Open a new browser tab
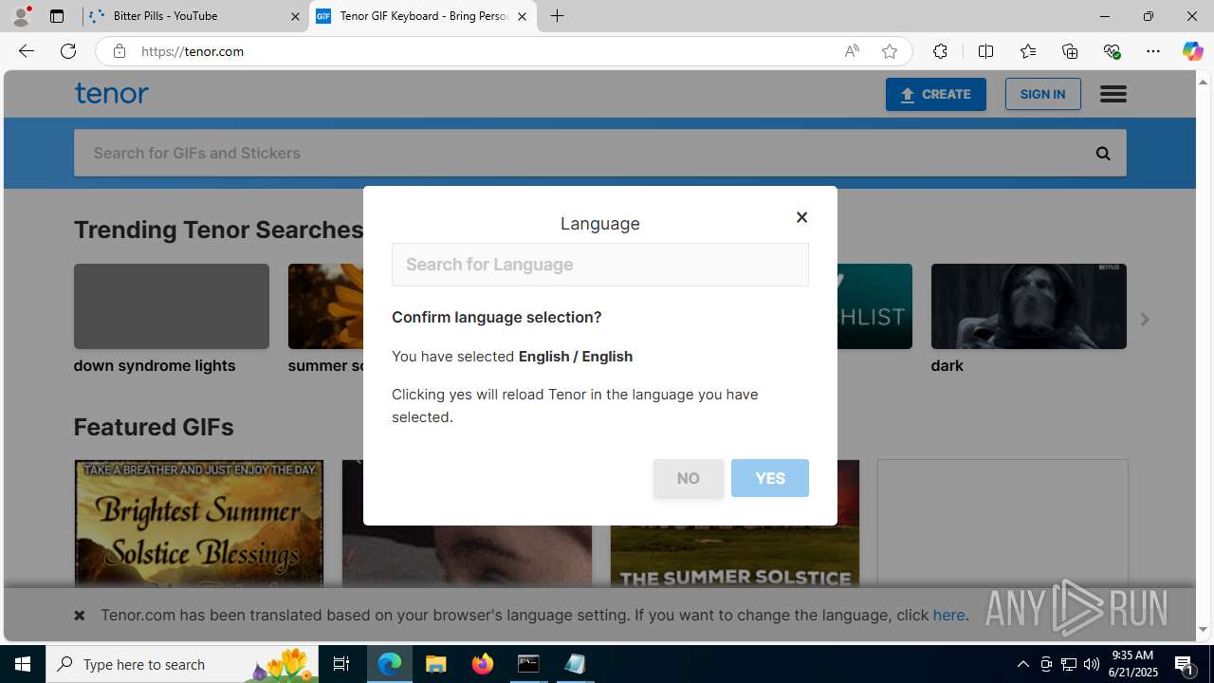The image size is (1214, 683). point(558,16)
